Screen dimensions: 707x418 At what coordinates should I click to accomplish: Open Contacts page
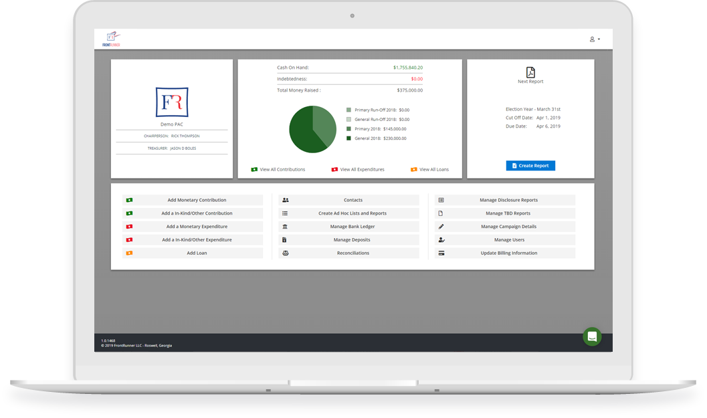tap(348, 200)
